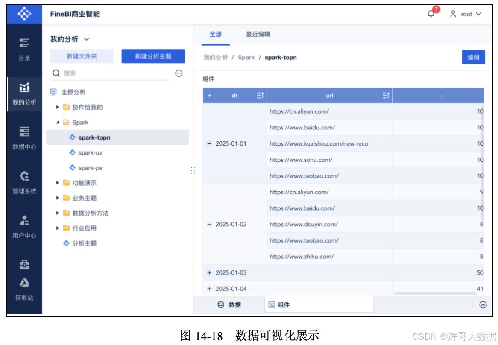Viewport: 498px width, 345px height.
Task: Click the panel divider drag handle dots
Action: tap(193, 170)
